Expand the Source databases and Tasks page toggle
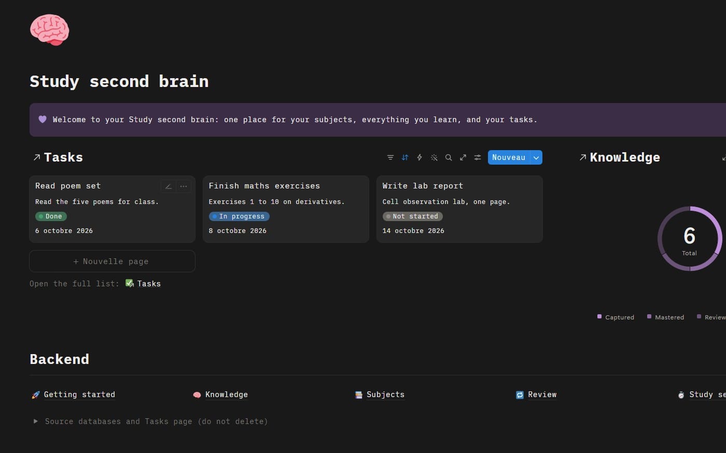 point(35,421)
